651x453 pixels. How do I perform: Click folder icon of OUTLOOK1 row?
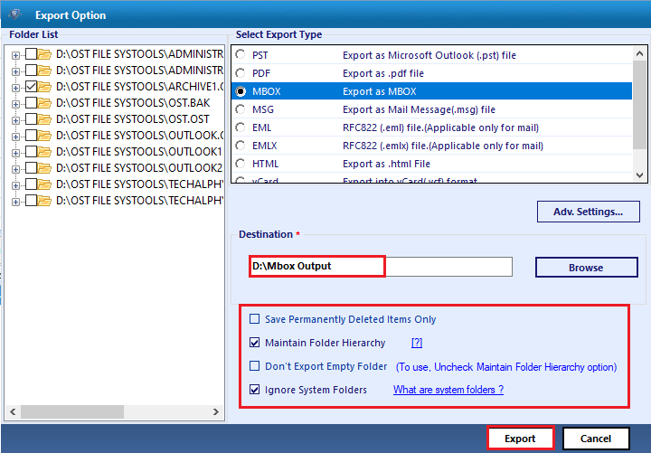[44, 152]
